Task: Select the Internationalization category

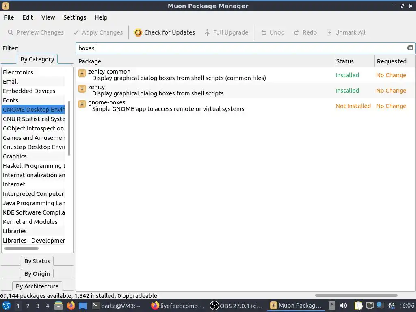Action: pos(33,175)
